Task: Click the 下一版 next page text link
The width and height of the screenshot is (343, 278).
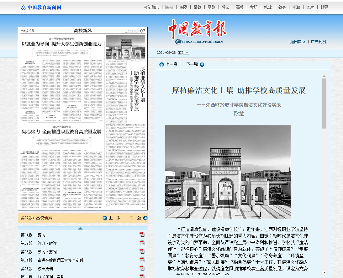Action: pos(135,218)
